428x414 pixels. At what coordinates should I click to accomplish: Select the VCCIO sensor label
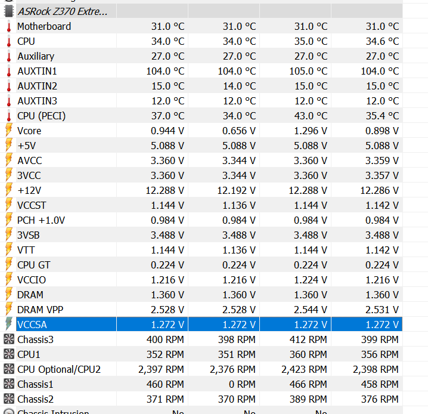[32, 280]
